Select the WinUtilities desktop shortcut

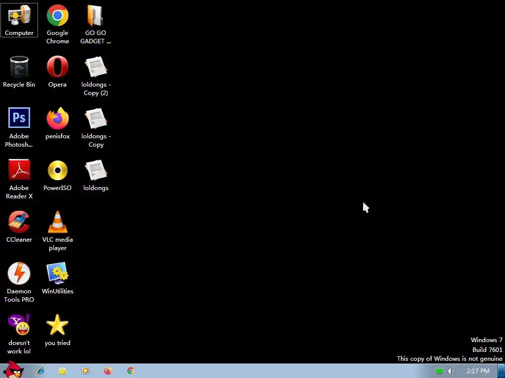pyautogui.click(x=57, y=279)
